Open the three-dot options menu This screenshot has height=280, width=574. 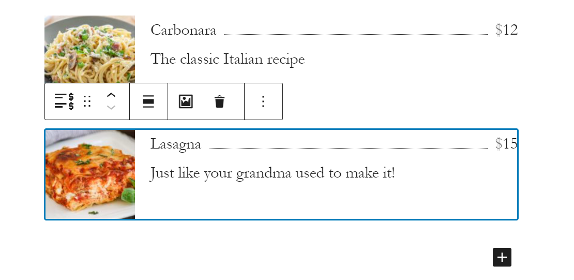click(x=263, y=101)
